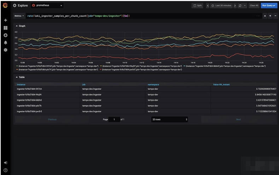Viewport: 279px width, 175px height.
Task: Open the 20 rows page size dropdown
Action: [169, 119]
